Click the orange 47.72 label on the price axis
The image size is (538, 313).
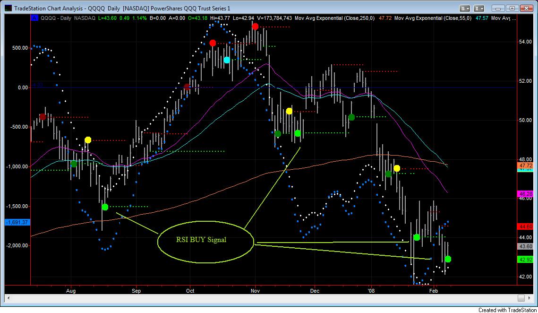(x=526, y=165)
